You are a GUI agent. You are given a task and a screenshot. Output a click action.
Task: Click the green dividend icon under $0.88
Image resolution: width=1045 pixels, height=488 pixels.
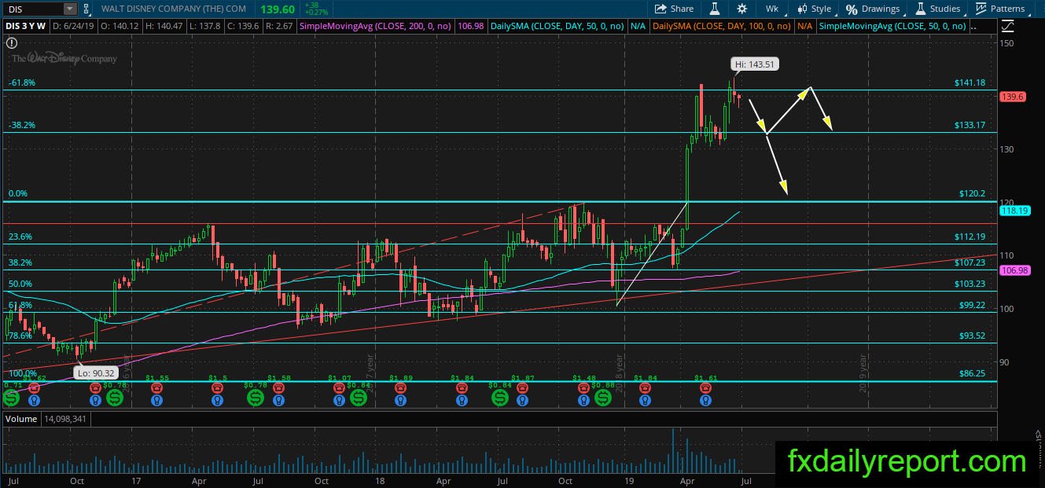(603, 398)
